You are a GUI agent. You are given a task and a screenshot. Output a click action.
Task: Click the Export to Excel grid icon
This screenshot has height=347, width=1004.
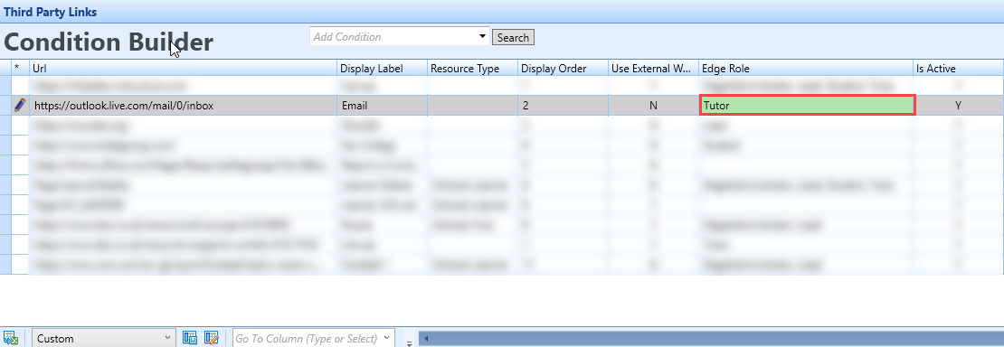point(10,338)
